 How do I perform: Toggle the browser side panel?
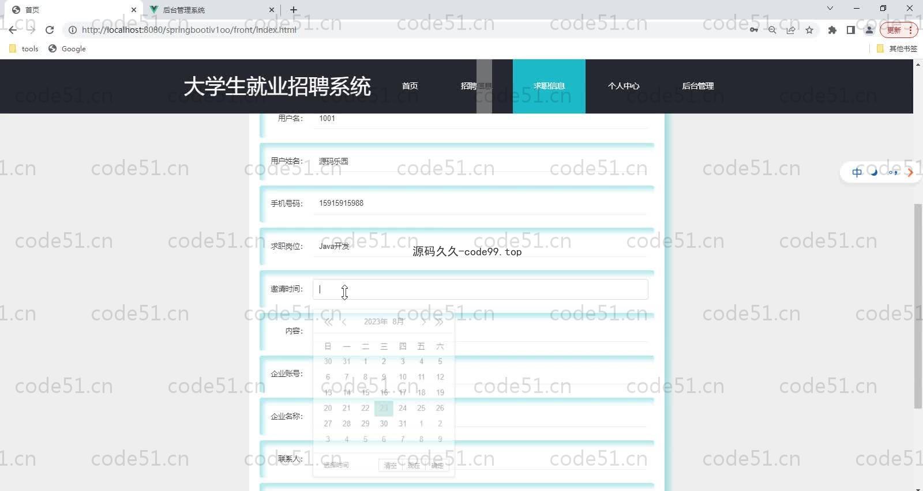tap(850, 30)
